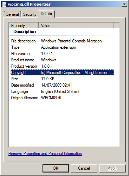This screenshot has height=176, width=129.
Task: Click the '14/07/2009 02:41' date value
Action: pos(57,85)
